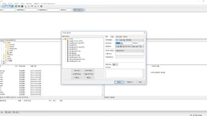Open the quick connect history dropdown arrow
Image resolution: width=207 pixels, height=116 pixels.
tap(84, 10)
